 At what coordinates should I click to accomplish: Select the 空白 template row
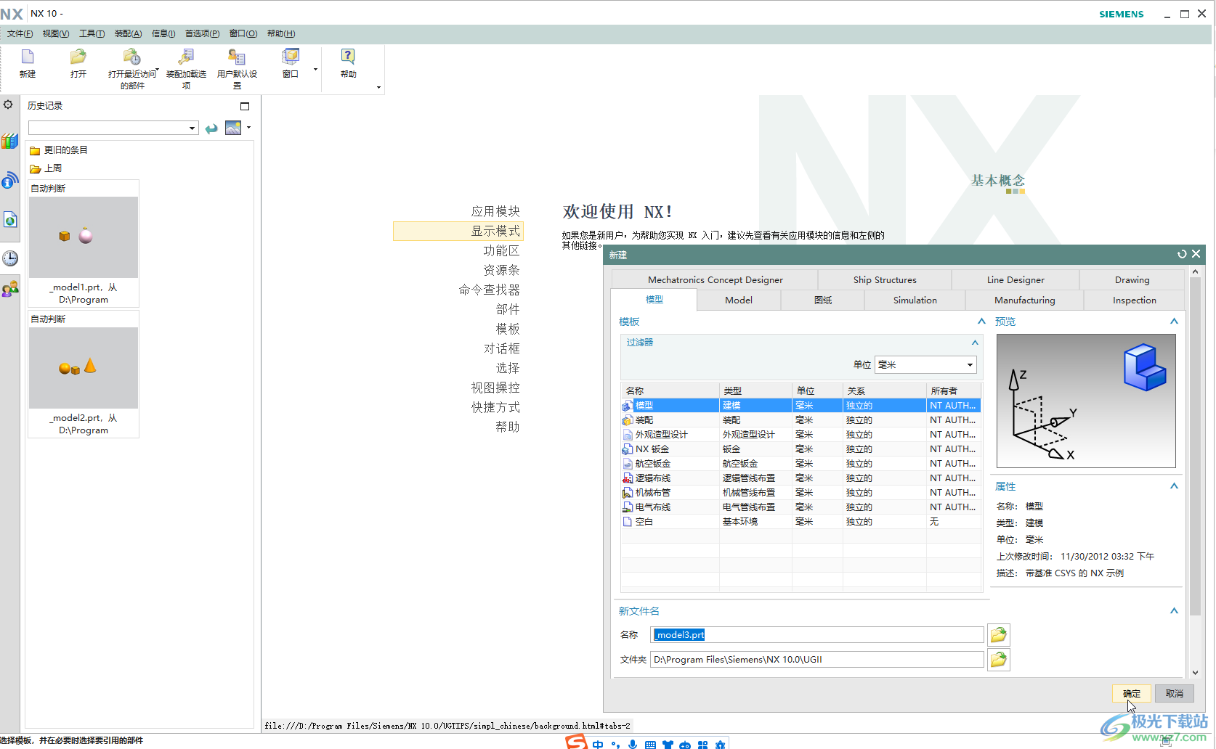click(x=801, y=522)
